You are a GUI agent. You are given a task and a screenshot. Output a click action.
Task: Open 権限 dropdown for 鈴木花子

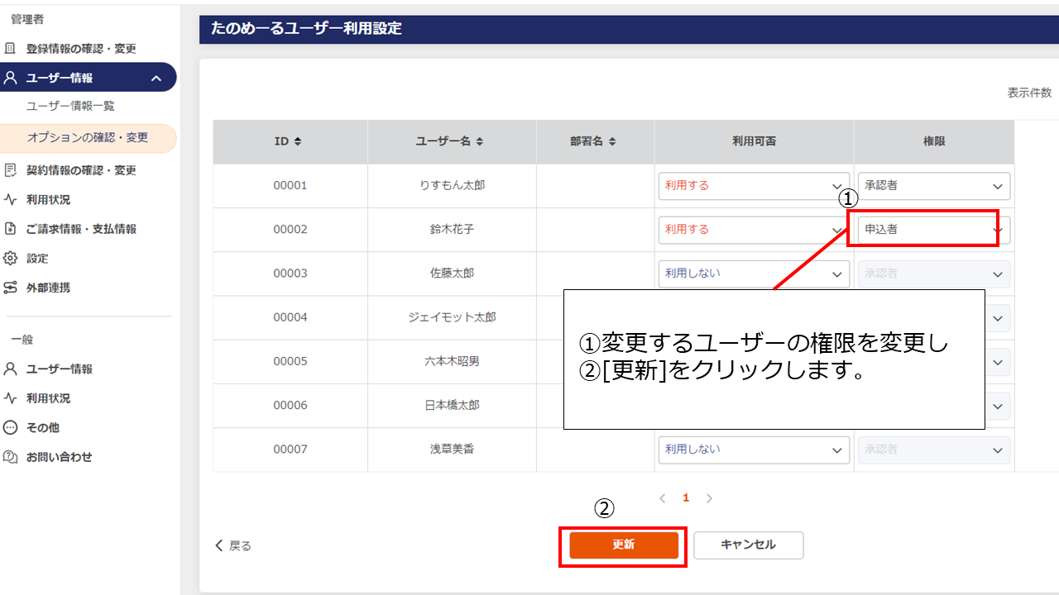[x=932, y=230]
